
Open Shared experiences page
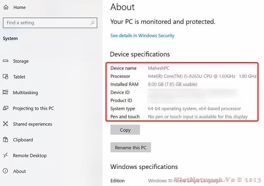[32, 124]
